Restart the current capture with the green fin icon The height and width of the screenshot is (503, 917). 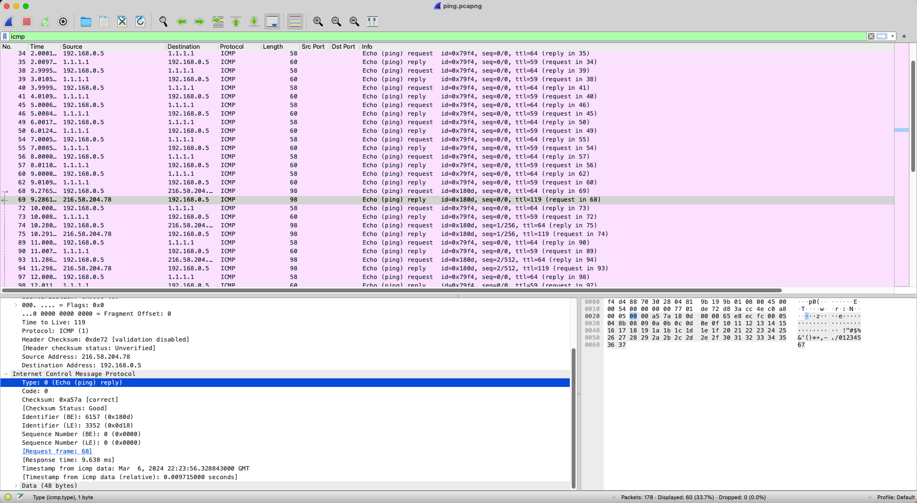pyautogui.click(x=45, y=21)
